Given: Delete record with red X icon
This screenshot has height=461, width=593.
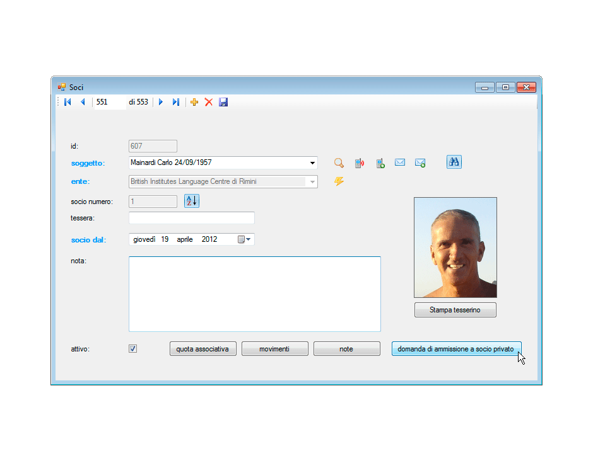Looking at the screenshot, I should [208, 102].
